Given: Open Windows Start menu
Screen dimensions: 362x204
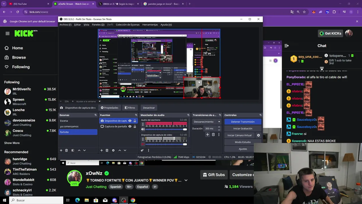Looking at the screenshot, I should click(x=4, y=200).
